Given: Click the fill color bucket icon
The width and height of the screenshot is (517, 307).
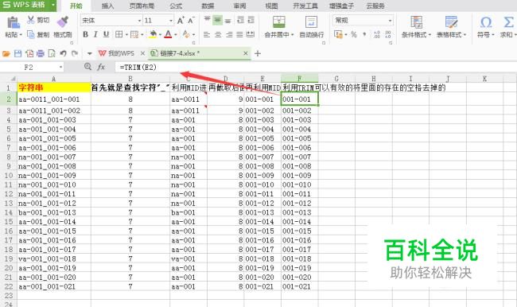Looking at the screenshot, I should [x=153, y=34].
